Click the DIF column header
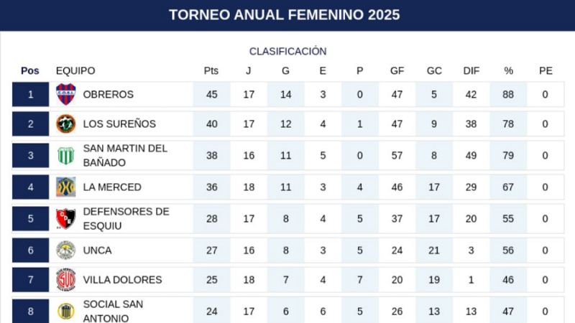 click(x=471, y=71)
